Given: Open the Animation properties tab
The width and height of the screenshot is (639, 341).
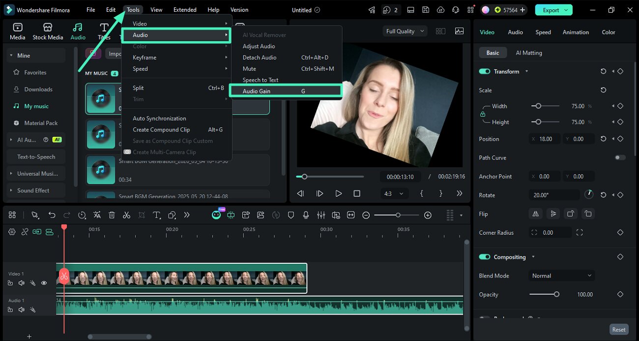Looking at the screenshot, I should click(576, 32).
